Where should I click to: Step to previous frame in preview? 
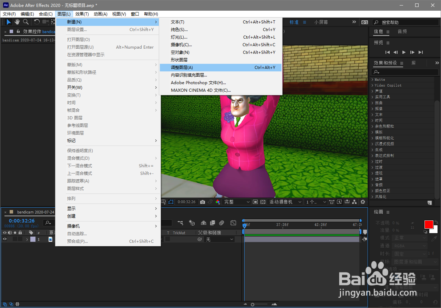[396, 52]
